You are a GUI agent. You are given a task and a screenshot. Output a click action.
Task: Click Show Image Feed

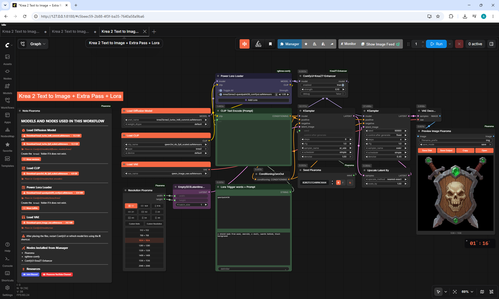380,44
